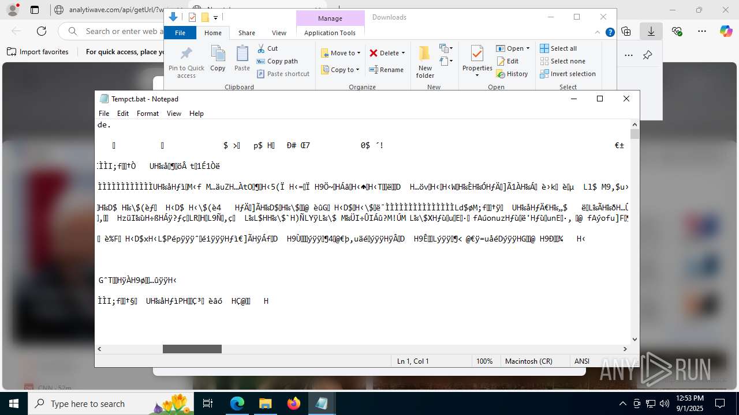The height and width of the screenshot is (415, 739).
Task: Click the Windows Start button
Action: 14,403
